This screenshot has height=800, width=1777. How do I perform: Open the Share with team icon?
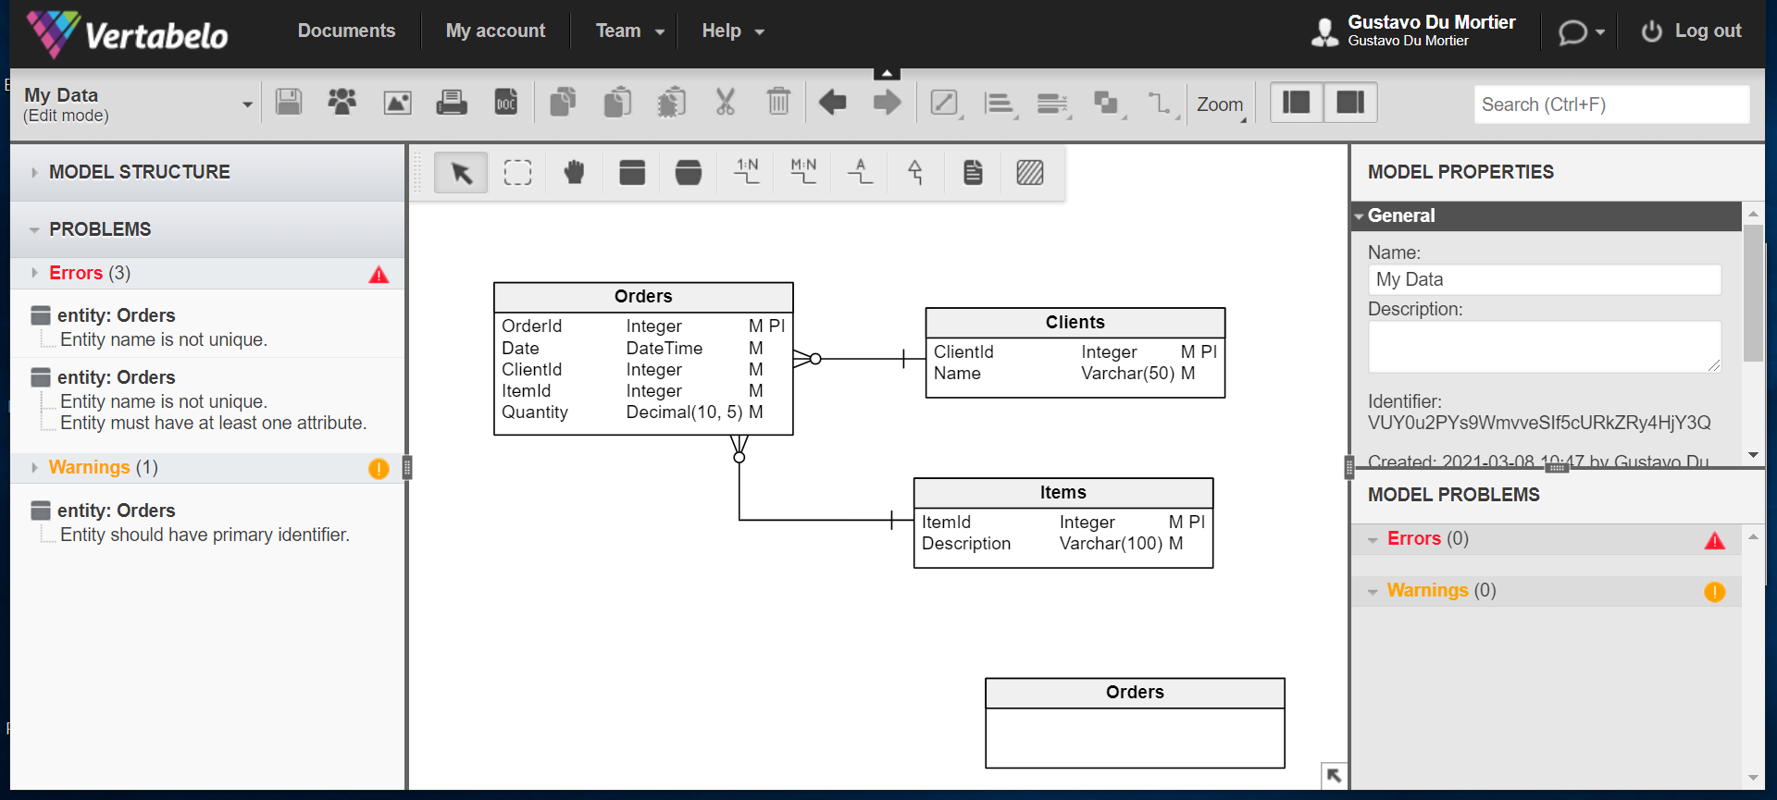342,102
